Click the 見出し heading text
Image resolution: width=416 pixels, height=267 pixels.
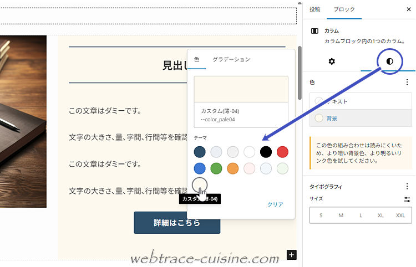point(175,65)
